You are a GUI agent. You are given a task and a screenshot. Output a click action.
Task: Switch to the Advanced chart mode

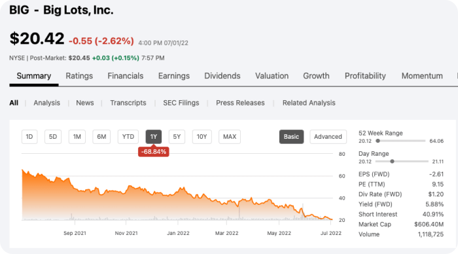(328, 137)
